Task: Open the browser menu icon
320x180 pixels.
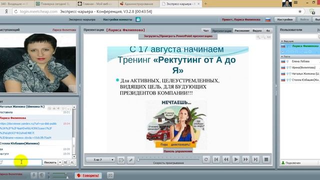Action: [295, 2]
